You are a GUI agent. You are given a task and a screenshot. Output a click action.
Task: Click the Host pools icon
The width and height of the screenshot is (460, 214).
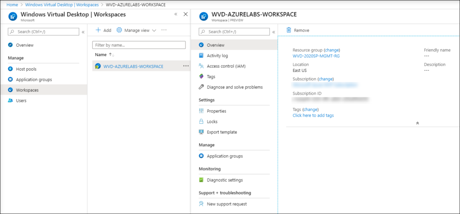click(10, 69)
